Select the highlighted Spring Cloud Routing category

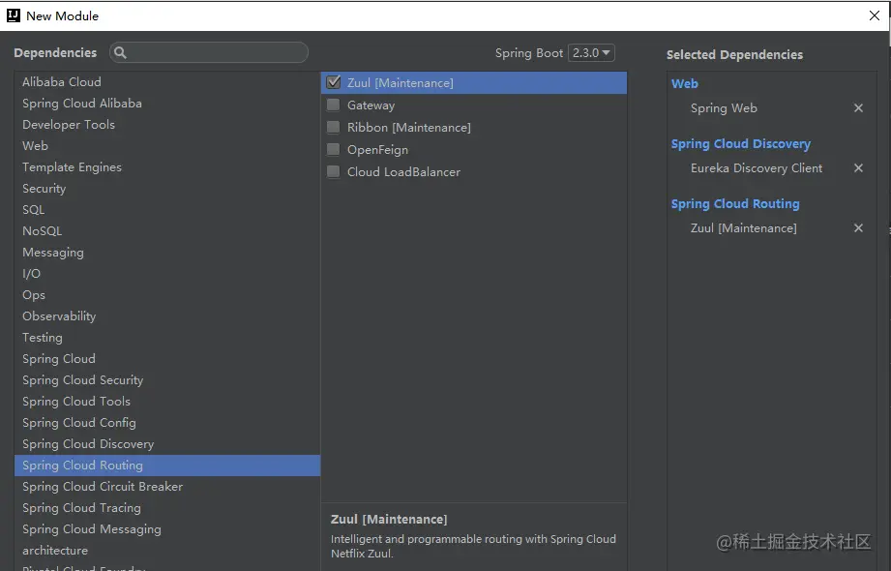(x=167, y=466)
